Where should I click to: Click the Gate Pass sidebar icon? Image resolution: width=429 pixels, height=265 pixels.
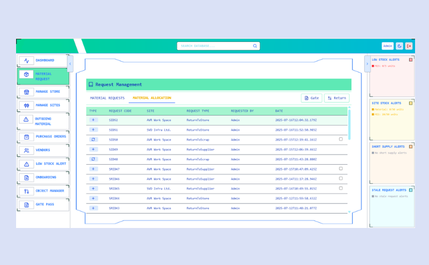point(26,204)
